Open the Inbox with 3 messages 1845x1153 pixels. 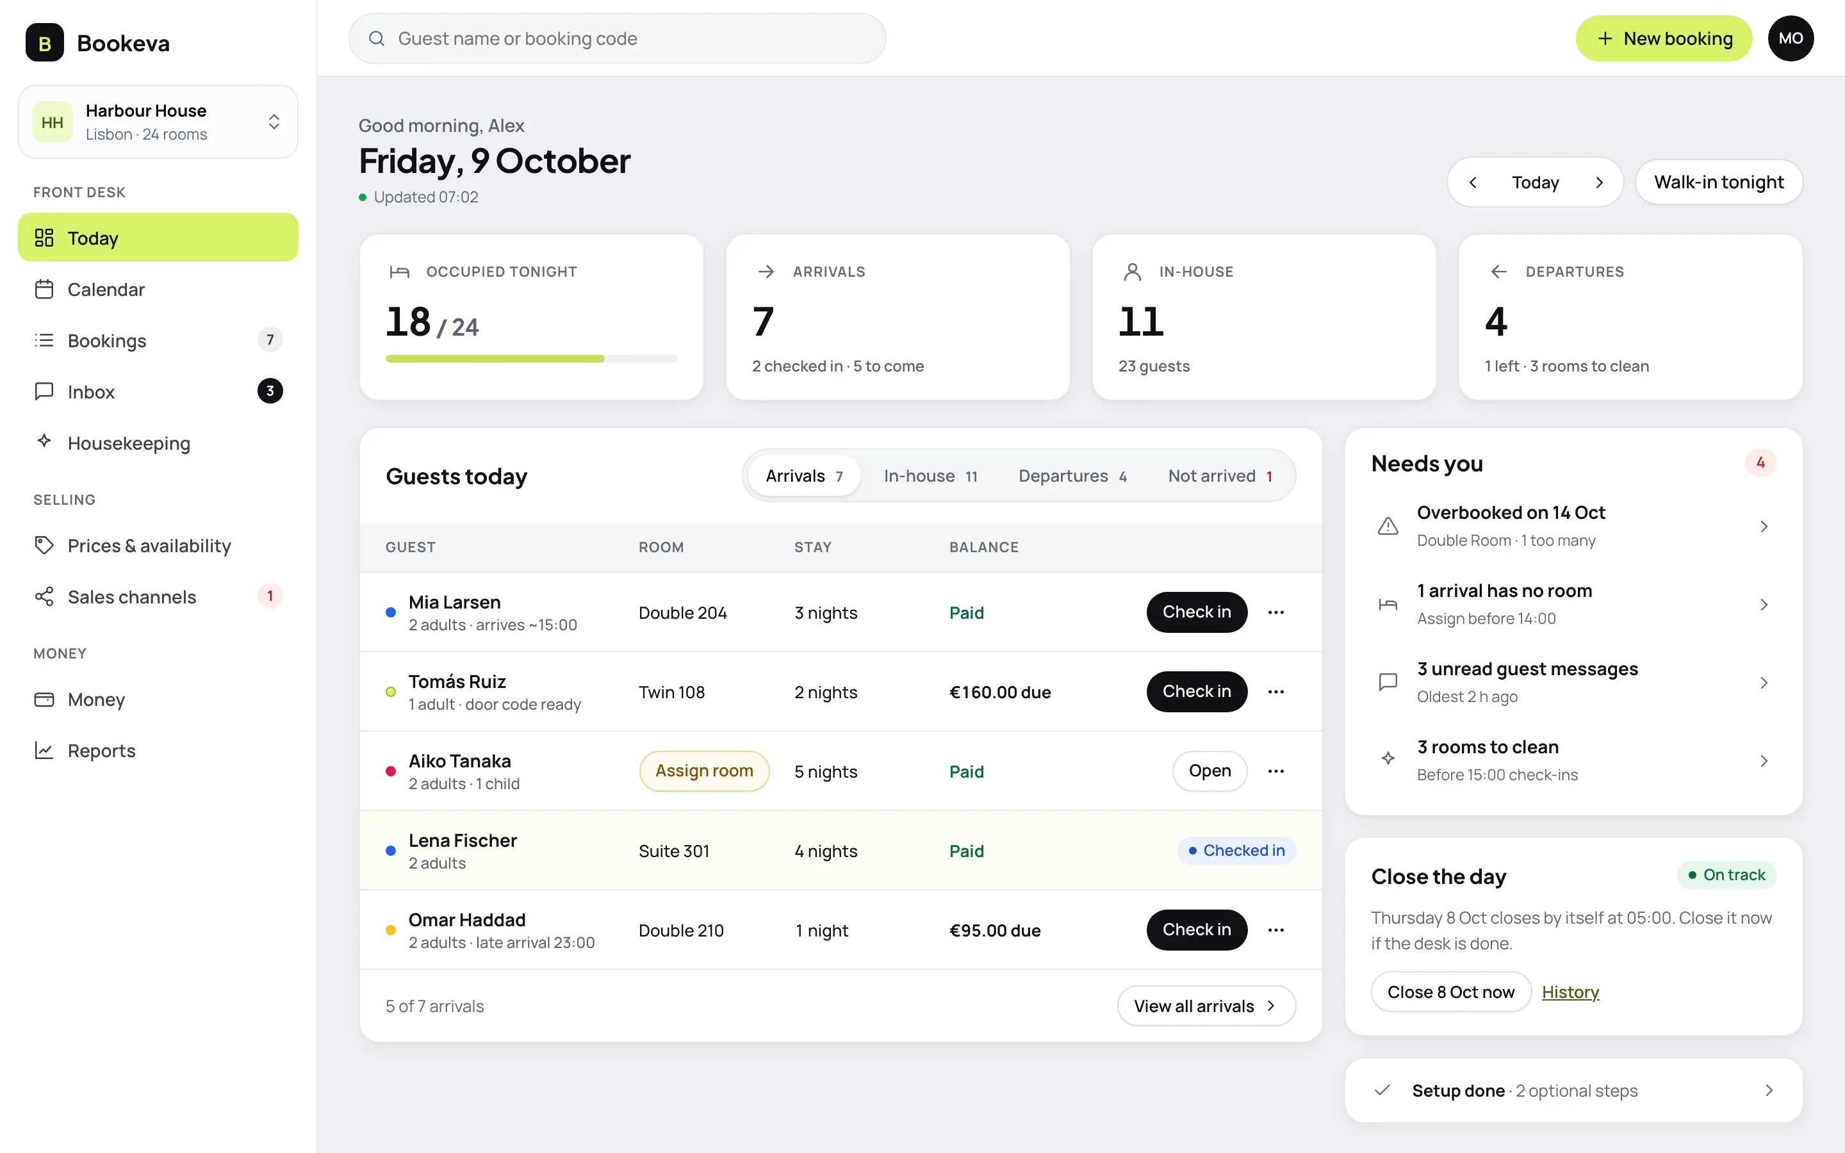point(158,391)
